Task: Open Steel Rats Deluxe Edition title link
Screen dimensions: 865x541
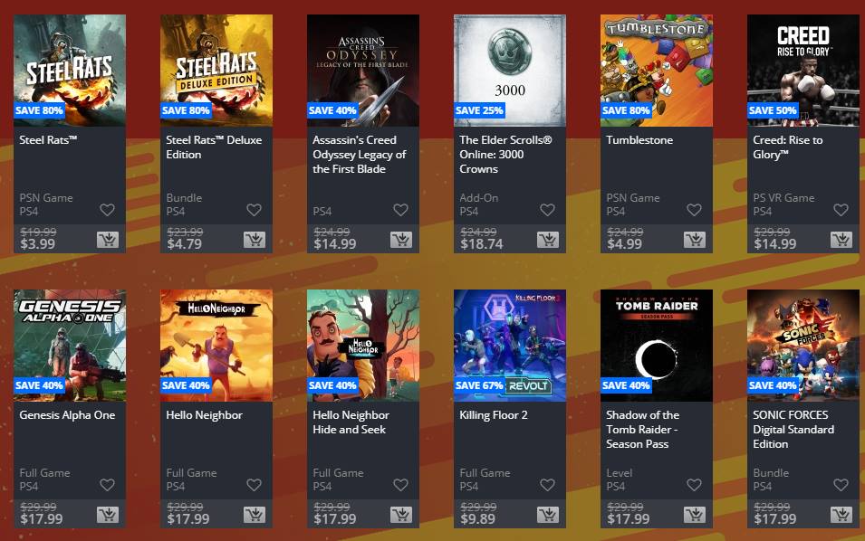Action: [x=214, y=147]
